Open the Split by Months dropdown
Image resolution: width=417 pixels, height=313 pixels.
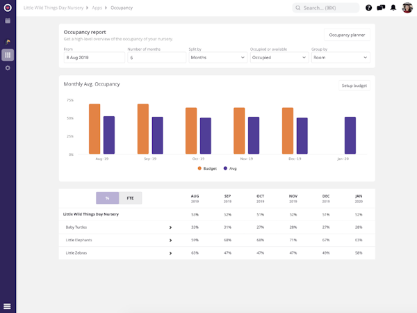pyautogui.click(x=218, y=58)
